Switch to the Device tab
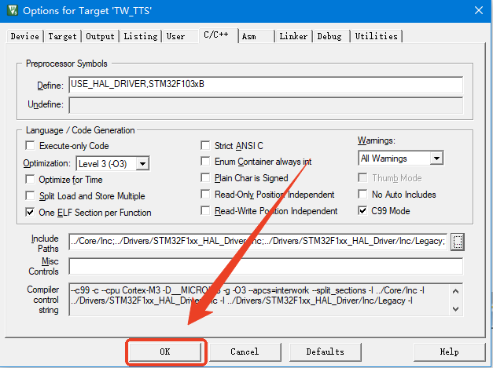This screenshot has height=368, width=493. coord(25,36)
